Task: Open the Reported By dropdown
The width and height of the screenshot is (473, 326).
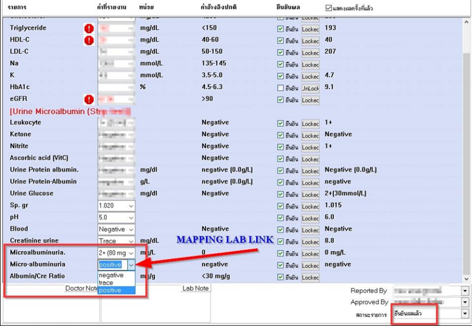Action: (x=465, y=291)
